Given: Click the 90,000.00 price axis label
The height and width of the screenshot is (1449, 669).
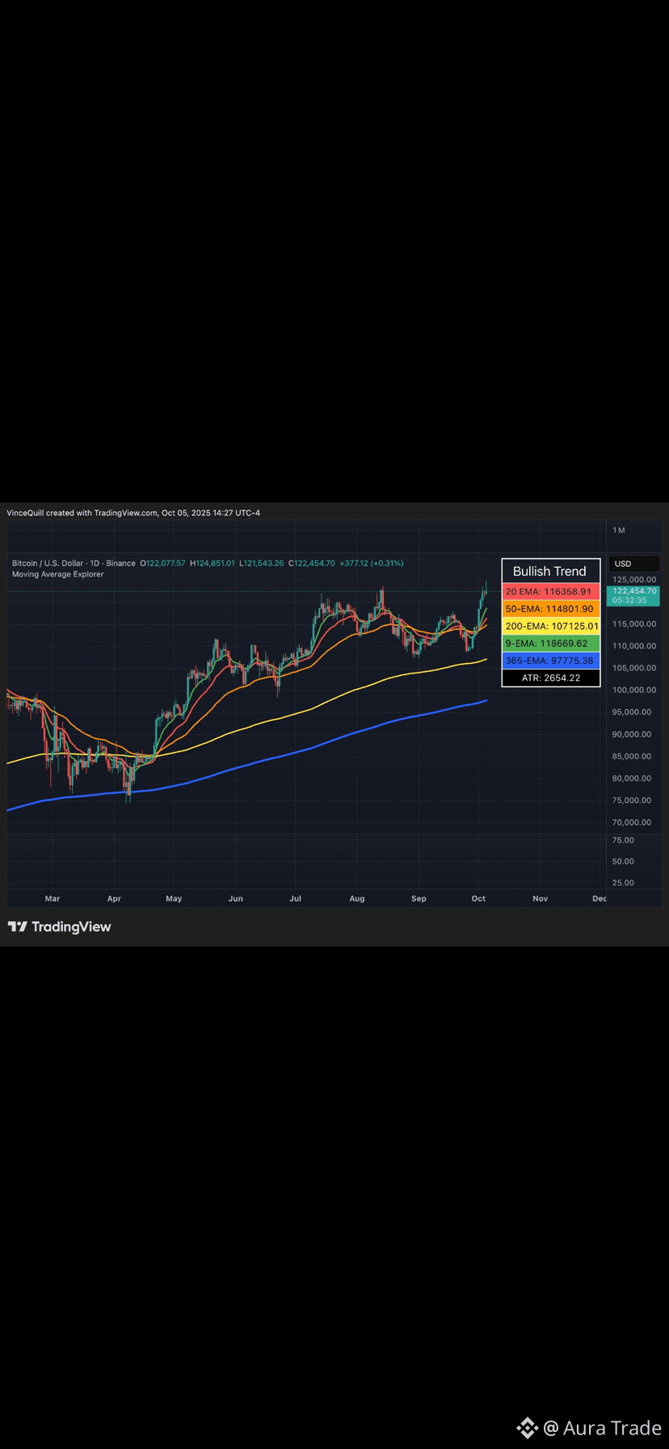Looking at the screenshot, I should [x=633, y=734].
